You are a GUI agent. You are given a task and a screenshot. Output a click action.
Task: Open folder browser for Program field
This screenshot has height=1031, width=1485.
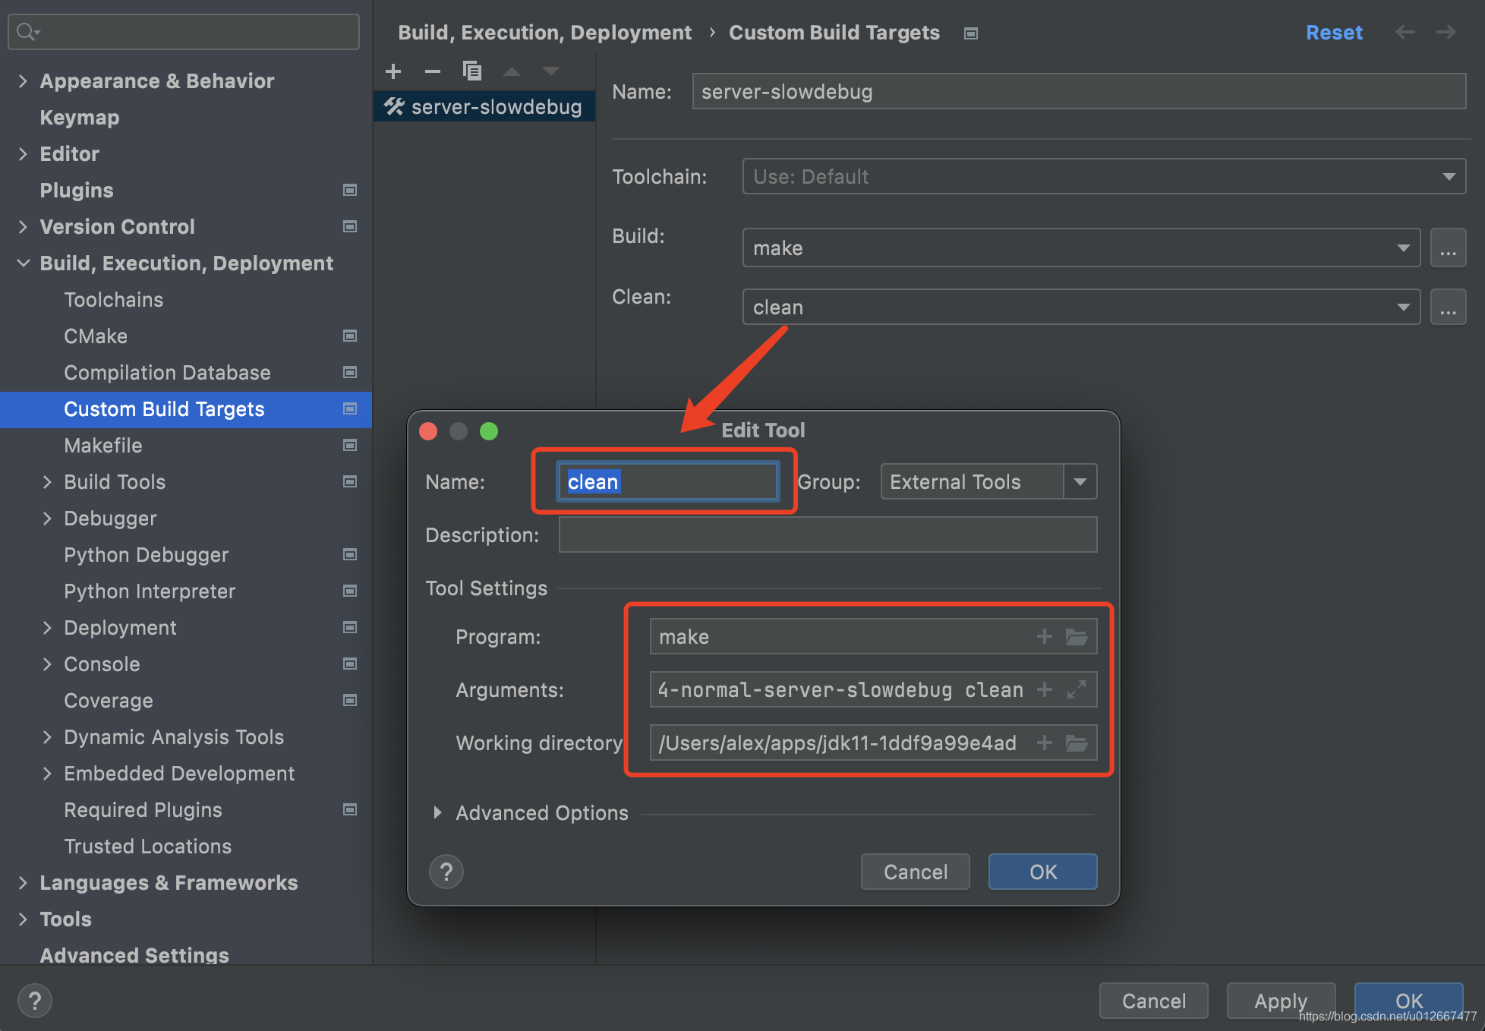pyautogui.click(x=1077, y=637)
